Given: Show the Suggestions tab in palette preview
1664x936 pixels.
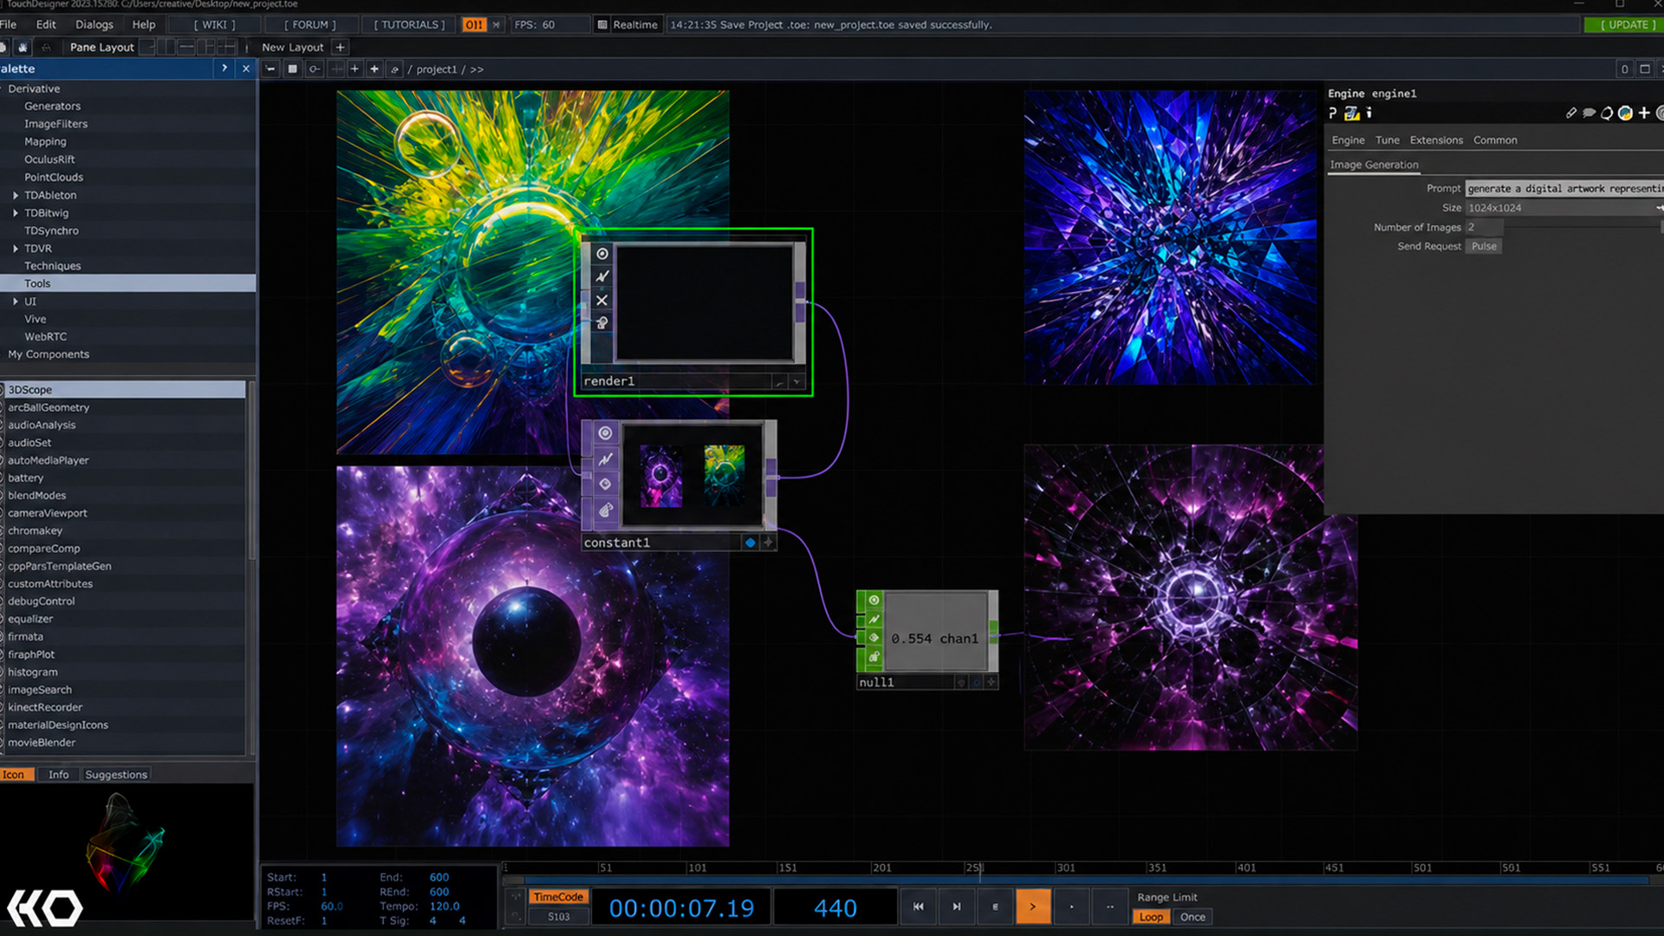Looking at the screenshot, I should [116, 775].
